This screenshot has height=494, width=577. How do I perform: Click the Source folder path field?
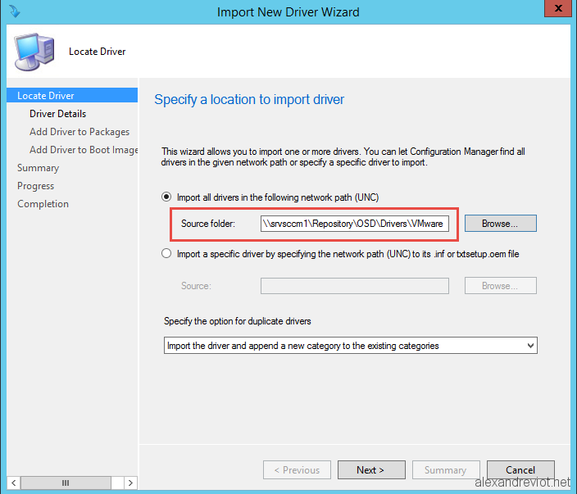click(355, 224)
